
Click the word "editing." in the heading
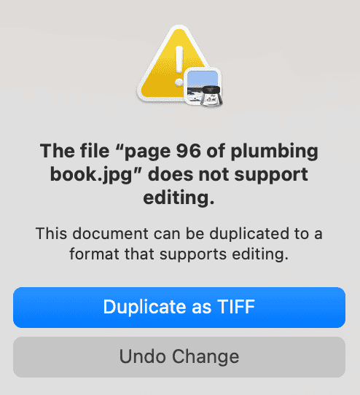click(x=179, y=197)
